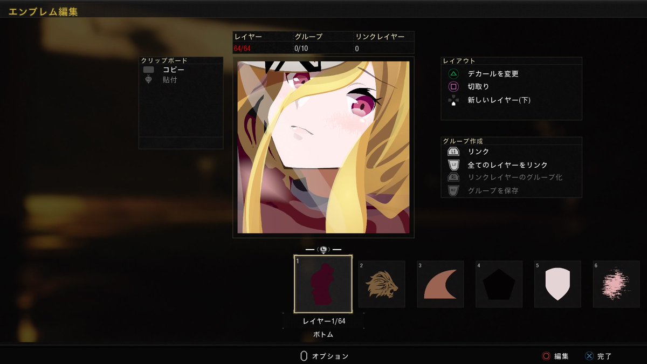Click the 0/10 group count value
The width and height of the screenshot is (647, 364).
(301, 49)
